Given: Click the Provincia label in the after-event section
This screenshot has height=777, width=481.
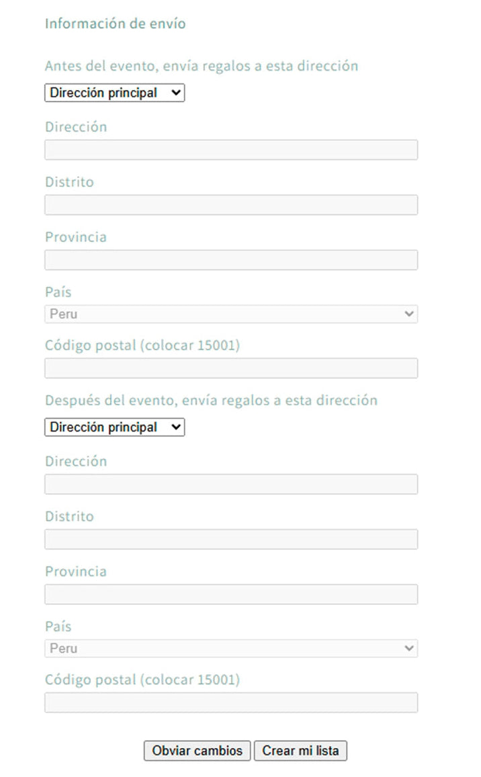Looking at the screenshot, I should coord(75,571).
